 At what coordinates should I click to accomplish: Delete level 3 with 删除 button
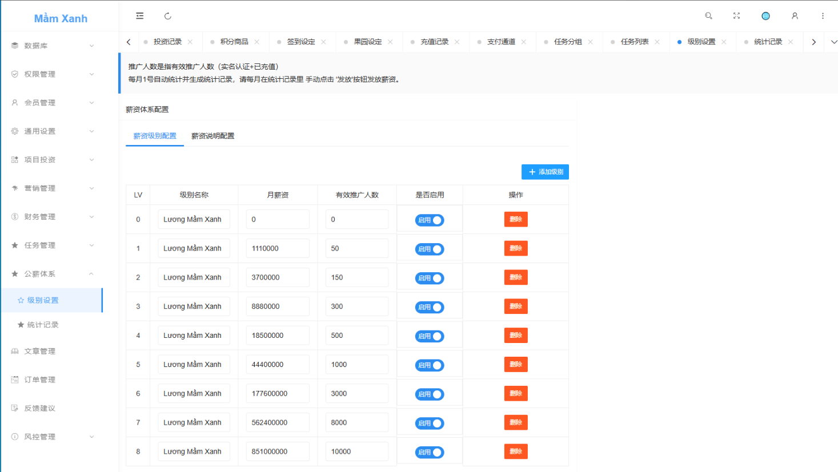[x=516, y=306]
